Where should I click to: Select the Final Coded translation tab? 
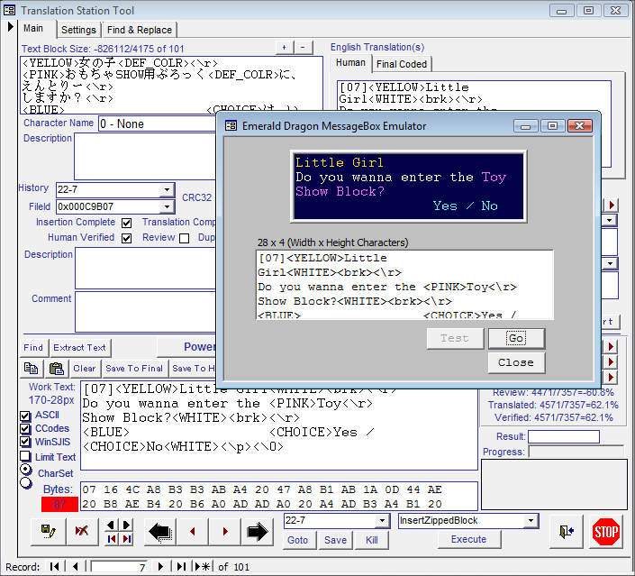tap(402, 64)
